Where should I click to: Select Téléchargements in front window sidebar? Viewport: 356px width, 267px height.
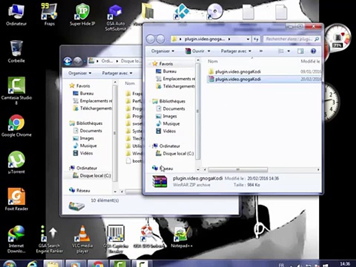(x=175, y=86)
